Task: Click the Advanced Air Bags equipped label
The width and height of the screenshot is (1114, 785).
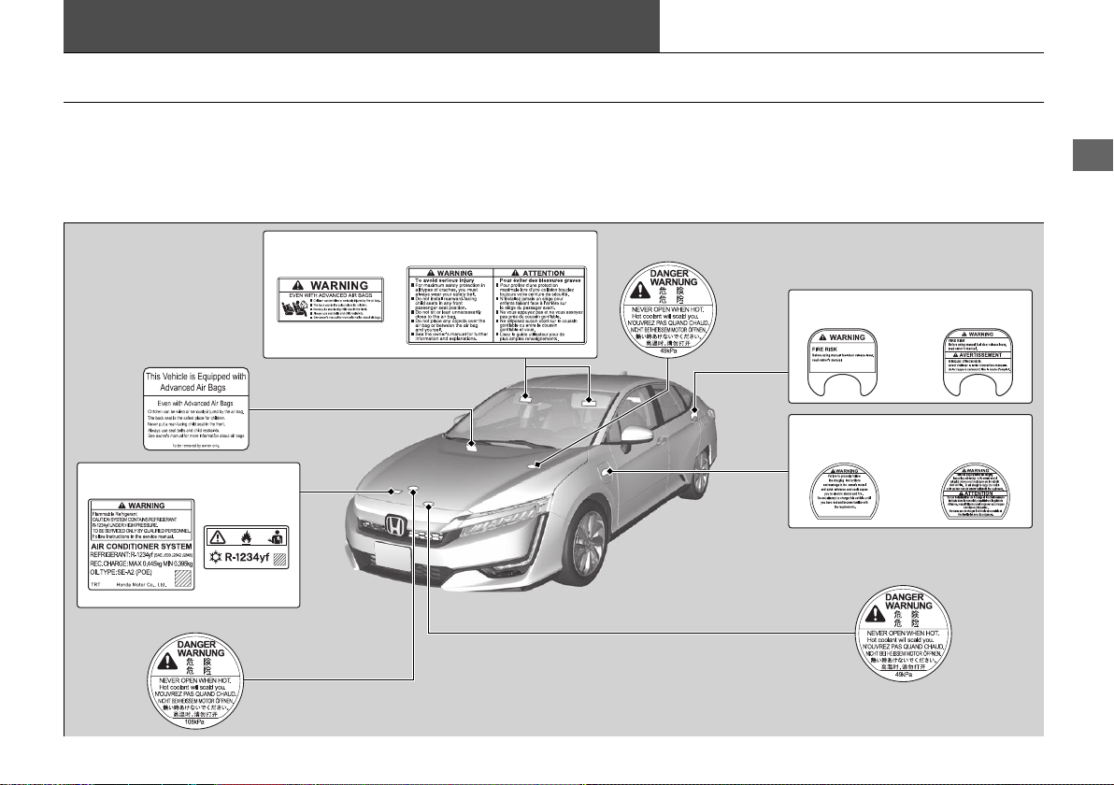Action: click(x=196, y=409)
